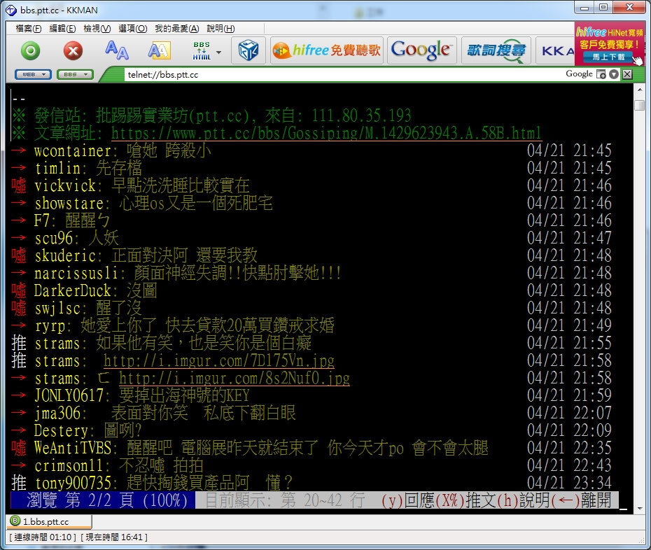The image size is (651, 550).
Task: Open the 選項(O) menu
Action: click(x=133, y=29)
